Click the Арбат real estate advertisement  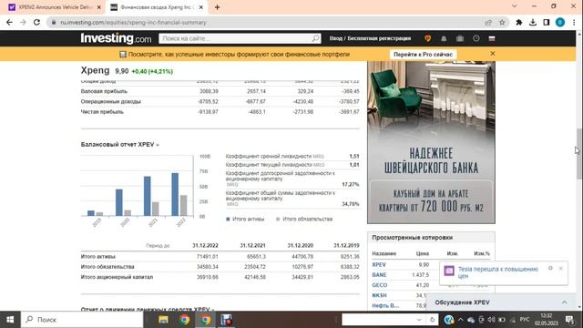tap(431, 142)
